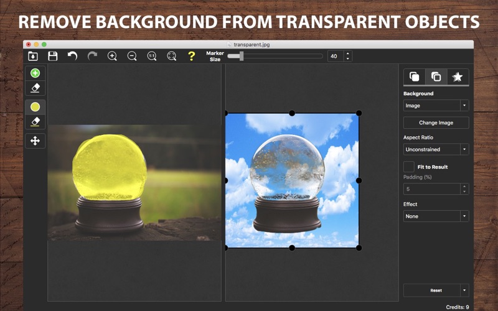This screenshot has height=311, width=498.
Task: Click the Change Image button
Action: (436, 123)
